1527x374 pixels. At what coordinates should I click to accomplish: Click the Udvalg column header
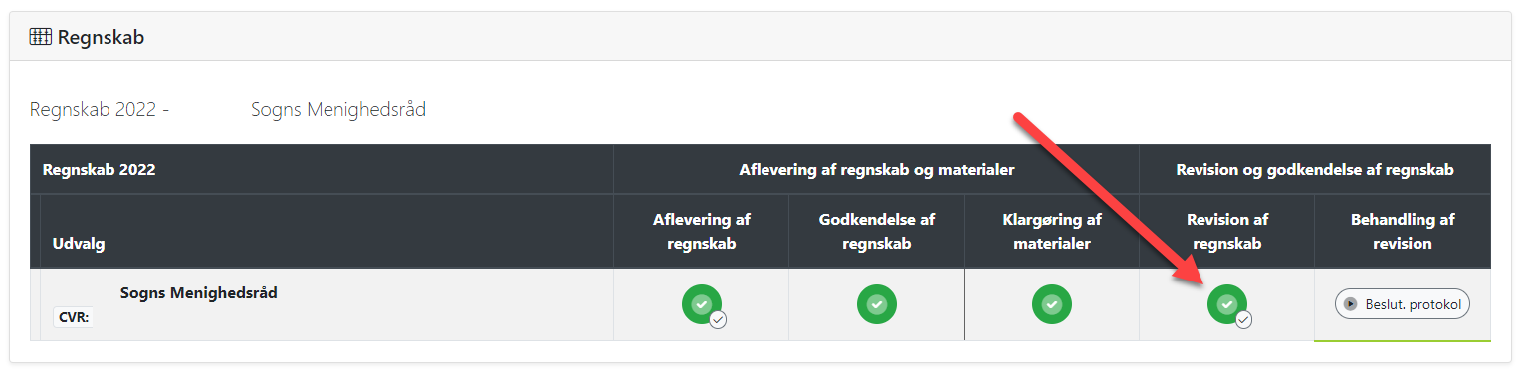79,243
